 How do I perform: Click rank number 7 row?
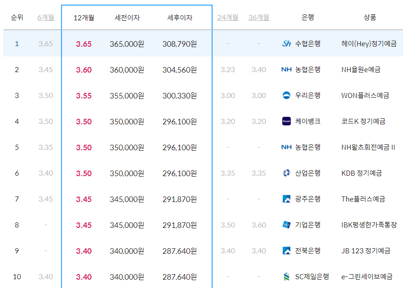[x=17, y=199]
